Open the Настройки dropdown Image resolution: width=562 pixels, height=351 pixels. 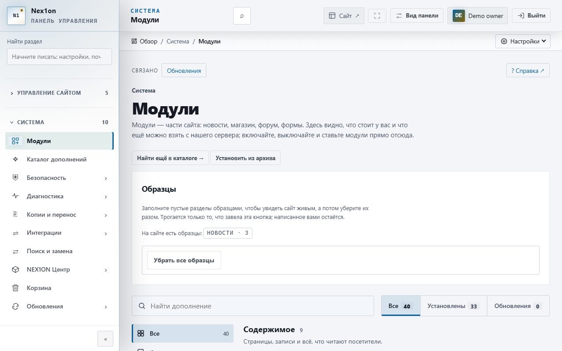pyautogui.click(x=522, y=41)
